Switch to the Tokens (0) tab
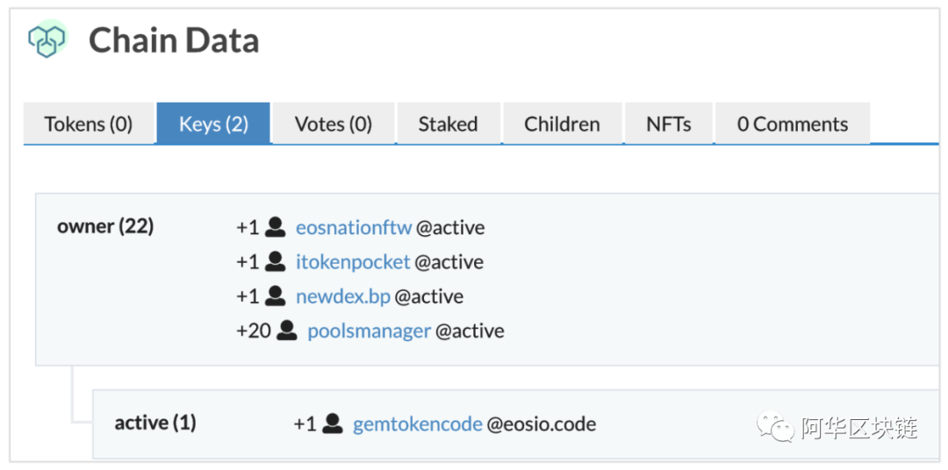This screenshot has height=470, width=948. point(89,124)
